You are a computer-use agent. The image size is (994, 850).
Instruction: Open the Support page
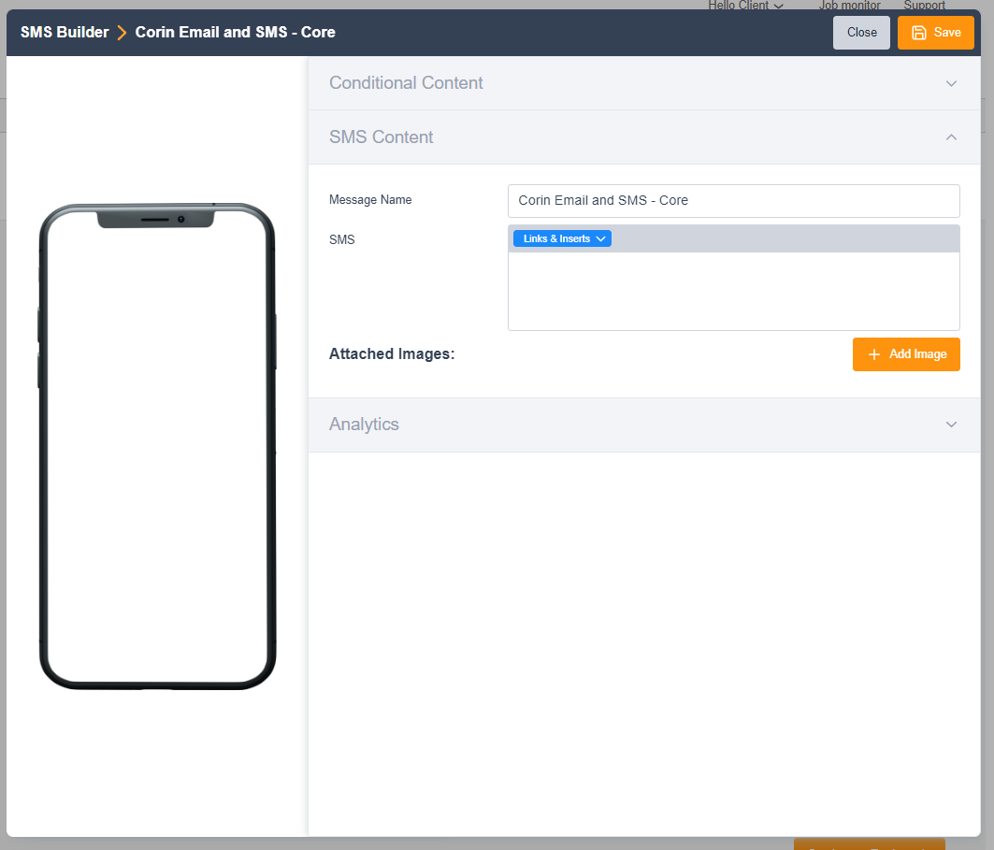pos(924,6)
